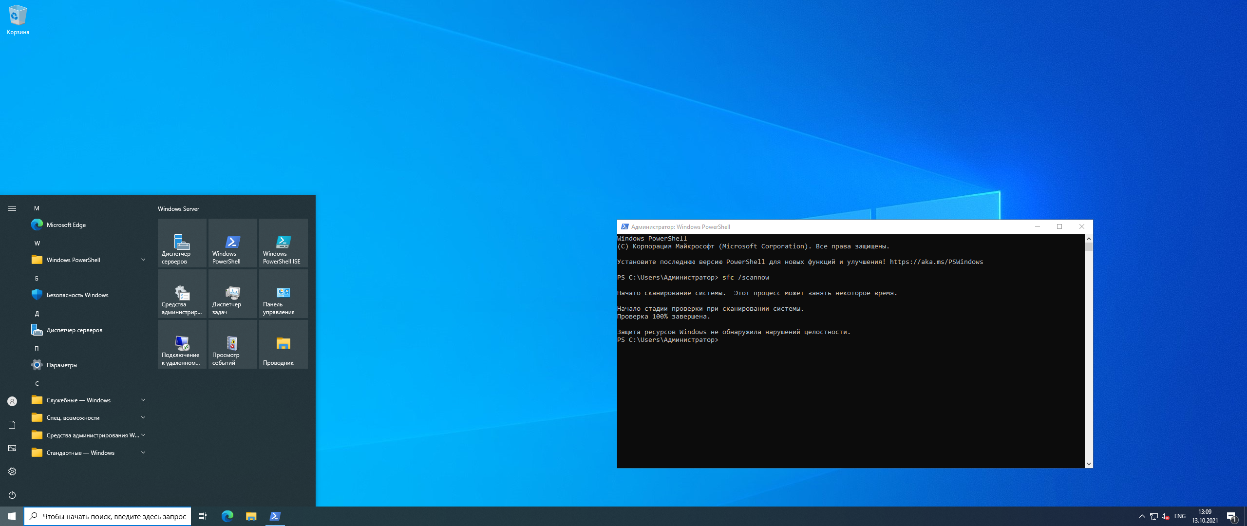Click PowerShell scrollbar up arrow
Image resolution: width=1247 pixels, height=526 pixels.
click(1089, 239)
